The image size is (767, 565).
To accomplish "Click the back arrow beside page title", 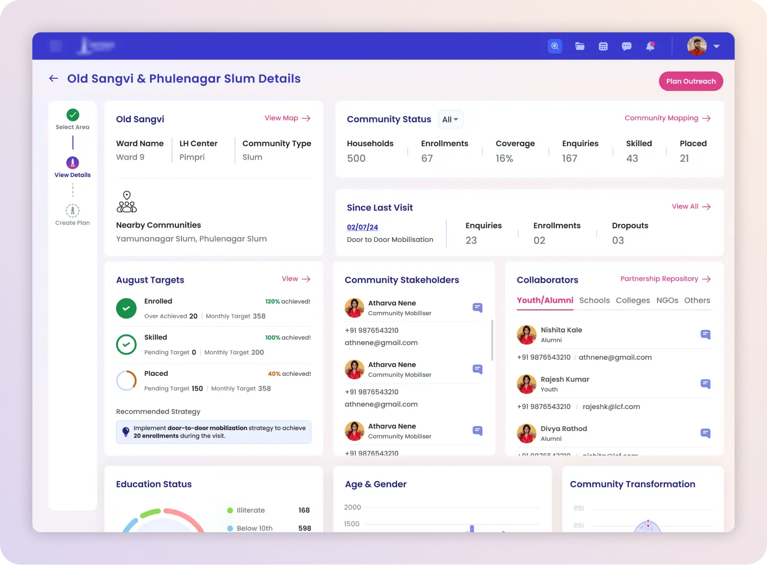I will (x=54, y=78).
